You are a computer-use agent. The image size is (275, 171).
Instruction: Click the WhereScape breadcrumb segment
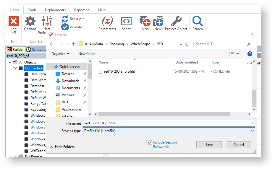pyautogui.click(x=140, y=44)
